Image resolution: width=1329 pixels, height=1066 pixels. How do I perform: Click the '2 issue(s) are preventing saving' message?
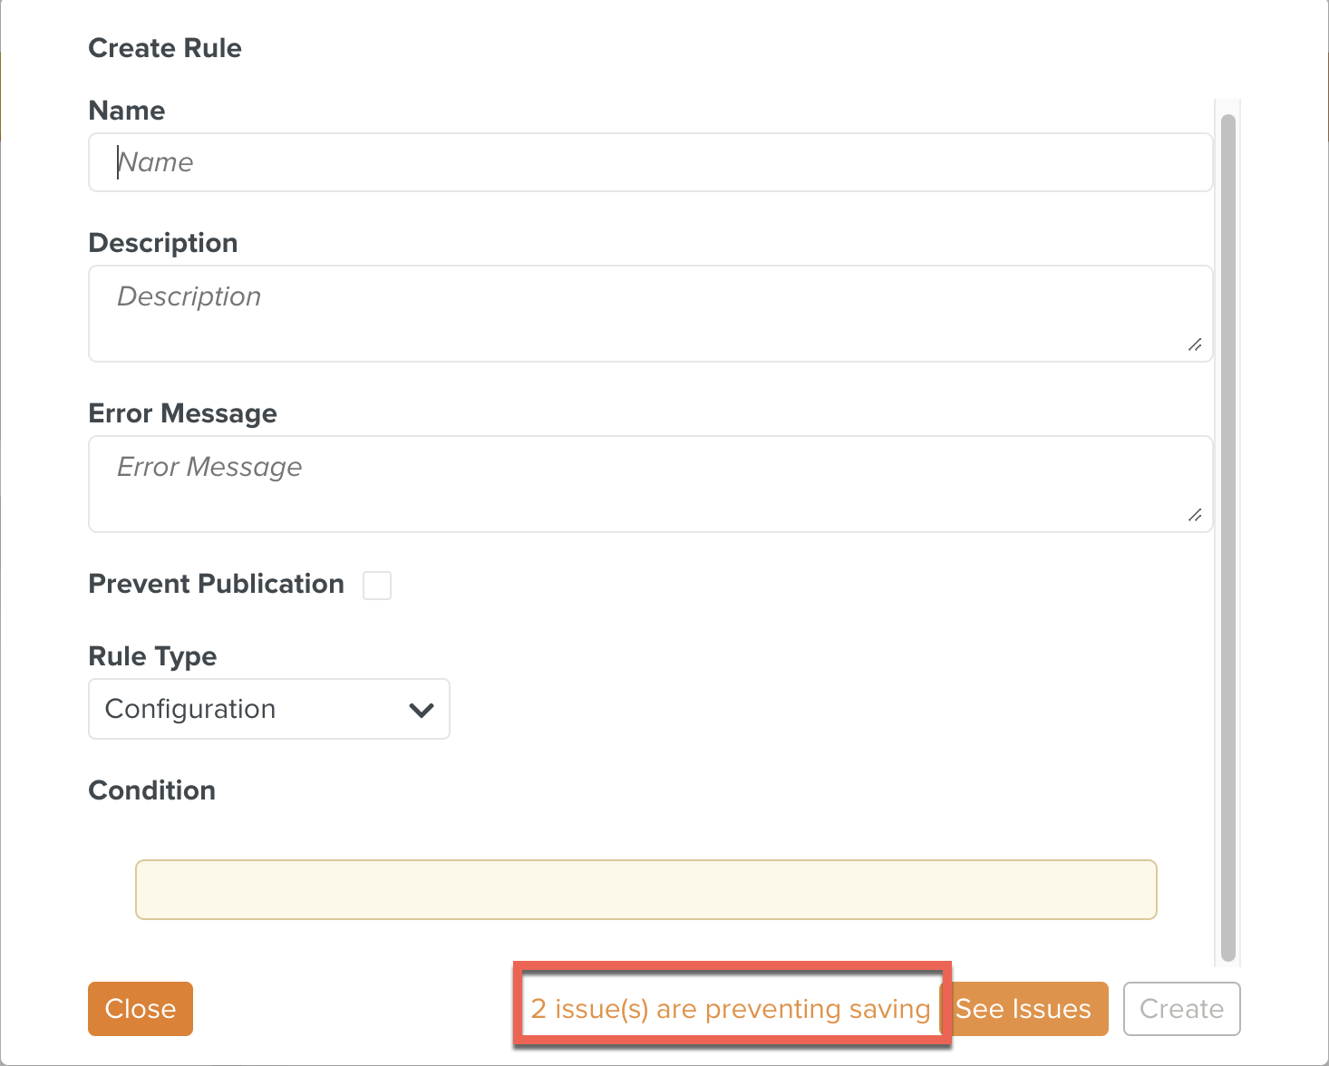click(731, 1009)
